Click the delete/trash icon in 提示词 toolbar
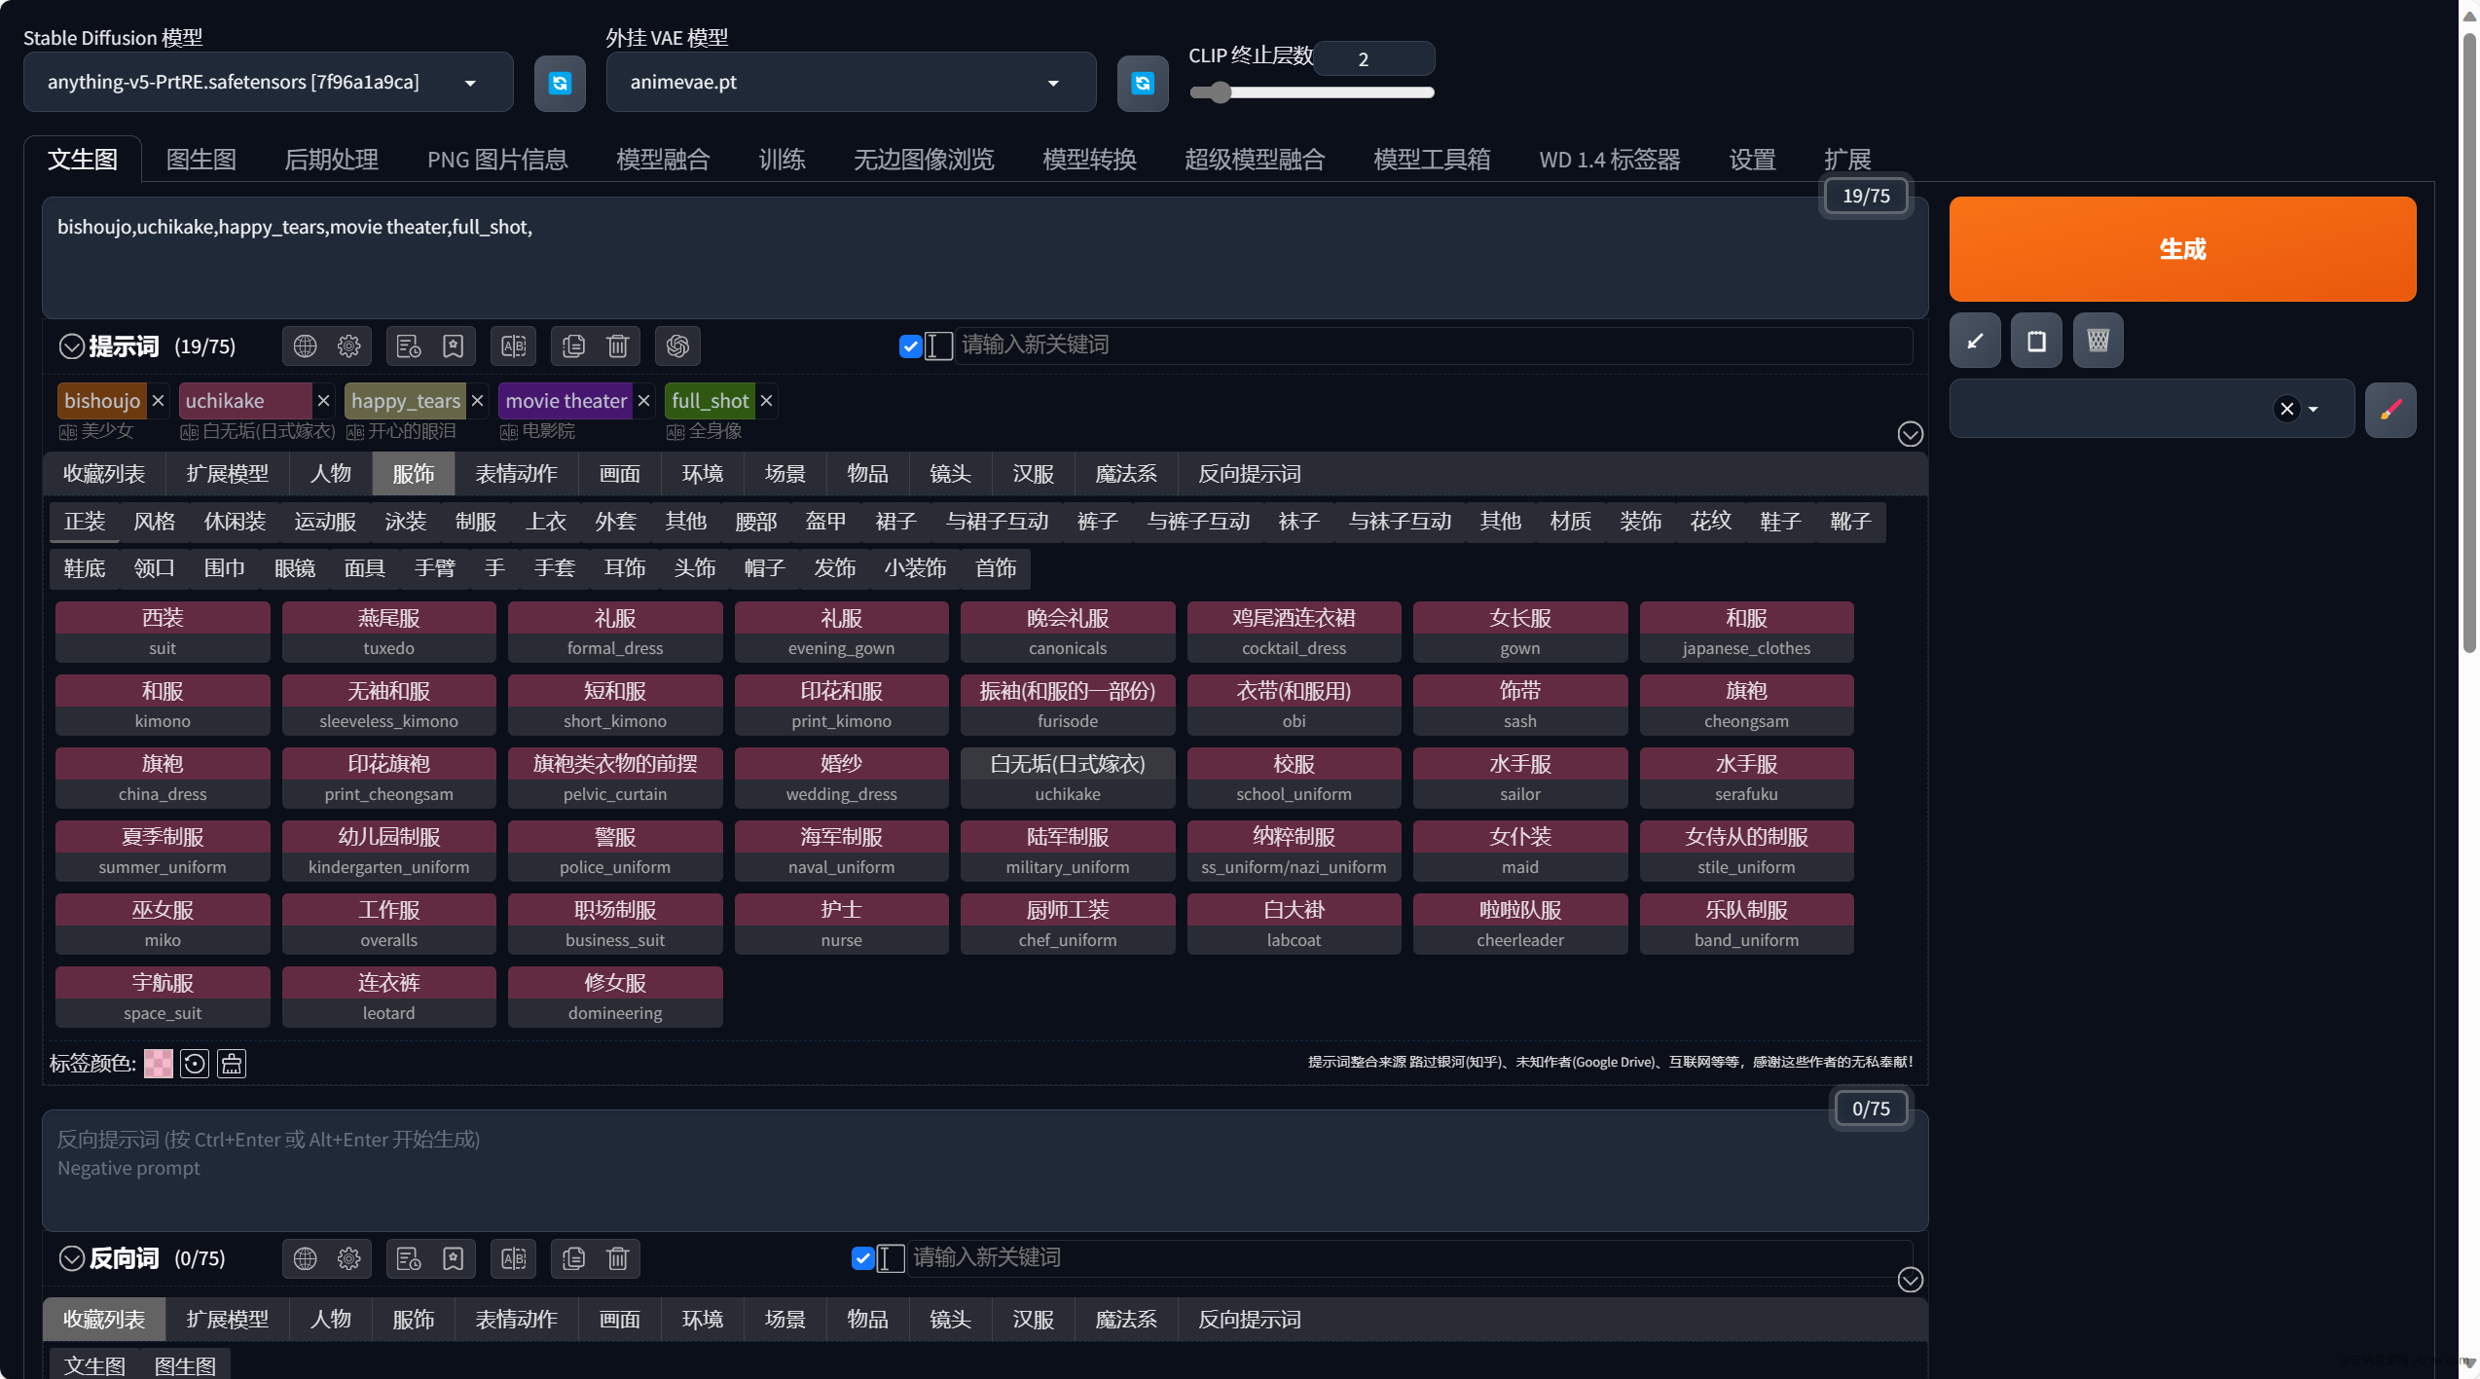This screenshot has height=1379, width=2480. 618,346
